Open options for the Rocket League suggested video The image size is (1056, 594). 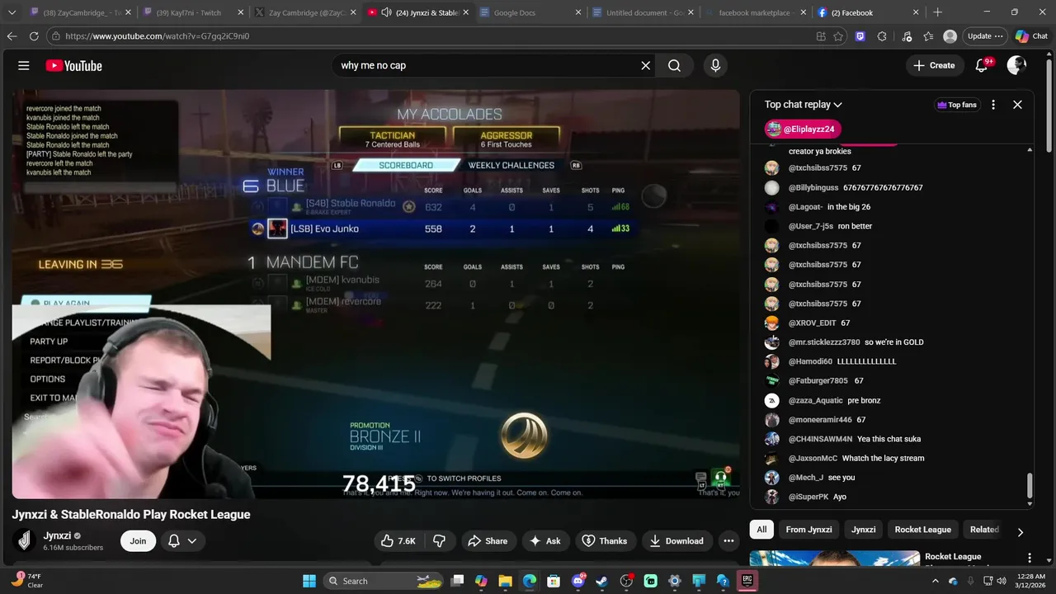pos(1029,558)
